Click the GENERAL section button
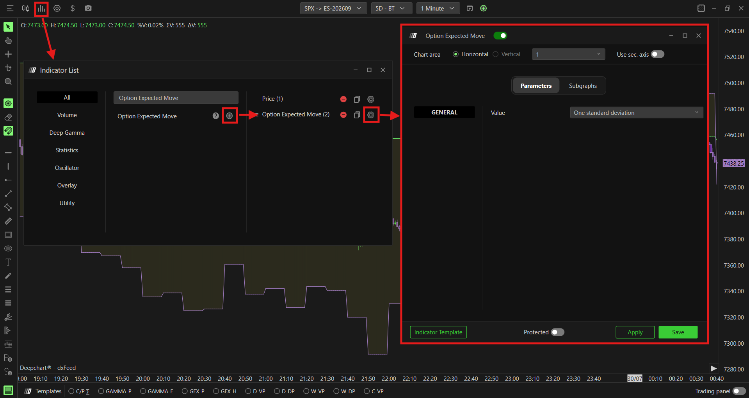The height and width of the screenshot is (398, 749). click(445, 112)
